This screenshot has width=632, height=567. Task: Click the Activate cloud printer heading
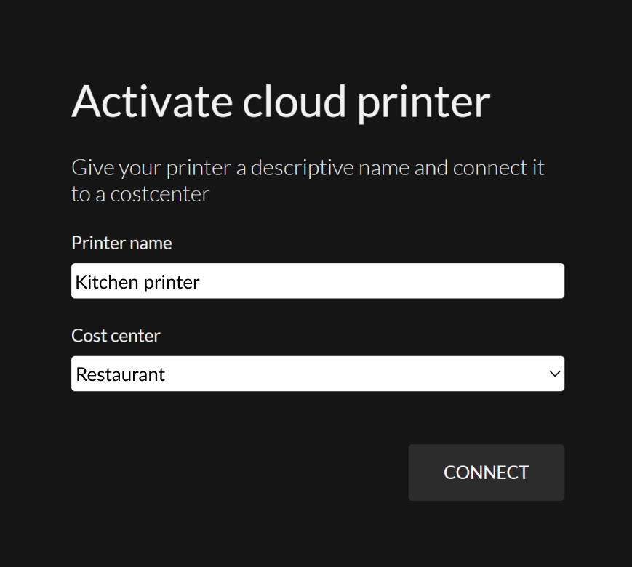point(281,102)
